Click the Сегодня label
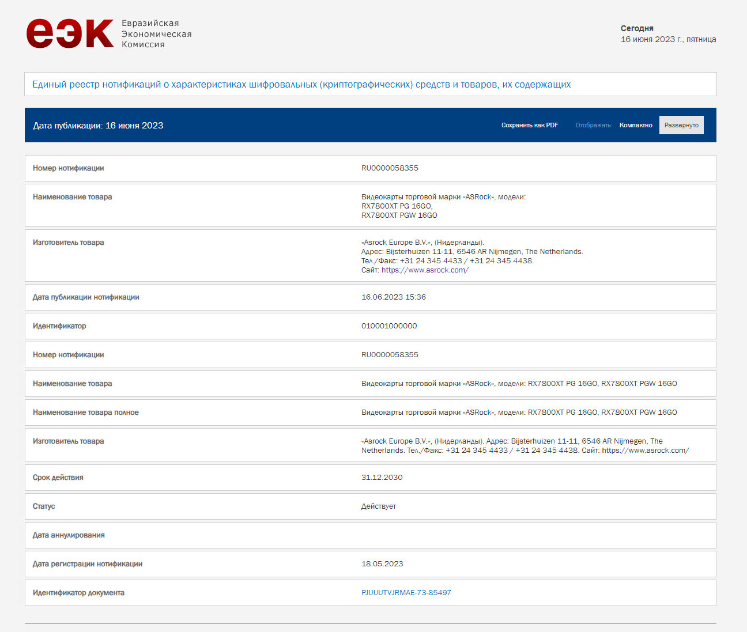 [637, 28]
